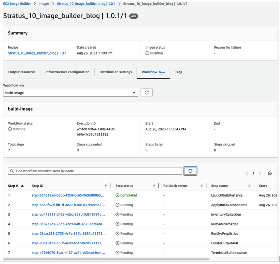Screen dimensions: 280x264
Task: Click the Total steps value 7
Action: tap(9, 150)
